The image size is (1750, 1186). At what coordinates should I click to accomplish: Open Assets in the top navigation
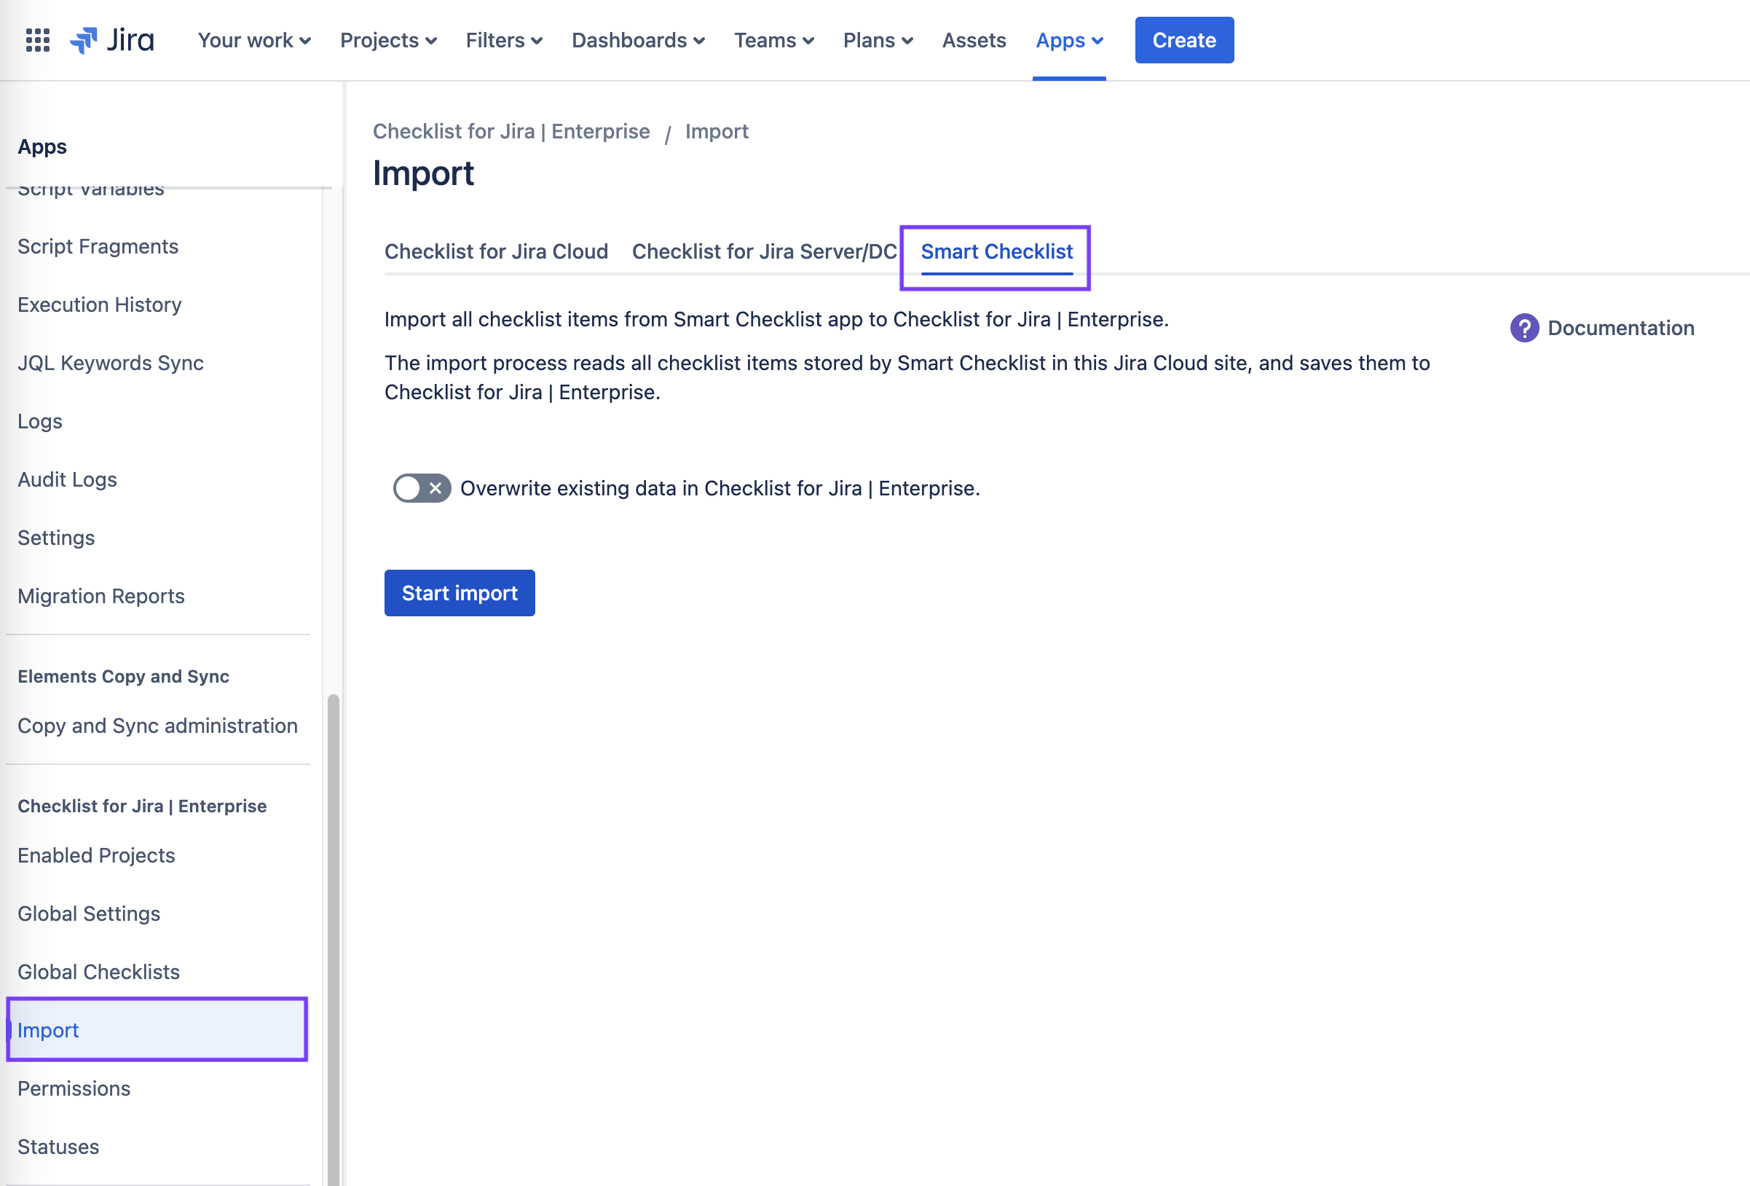tap(973, 40)
